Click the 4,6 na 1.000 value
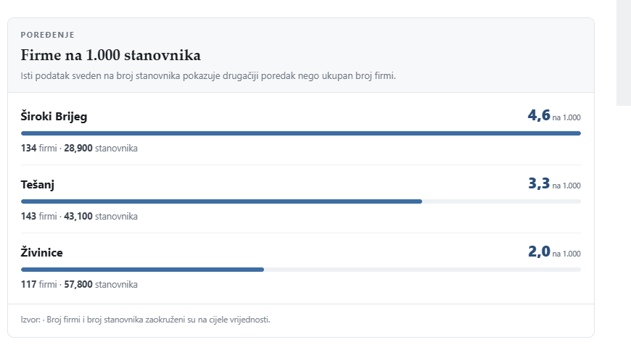The width and height of the screenshot is (631, 358). (554, 115)
